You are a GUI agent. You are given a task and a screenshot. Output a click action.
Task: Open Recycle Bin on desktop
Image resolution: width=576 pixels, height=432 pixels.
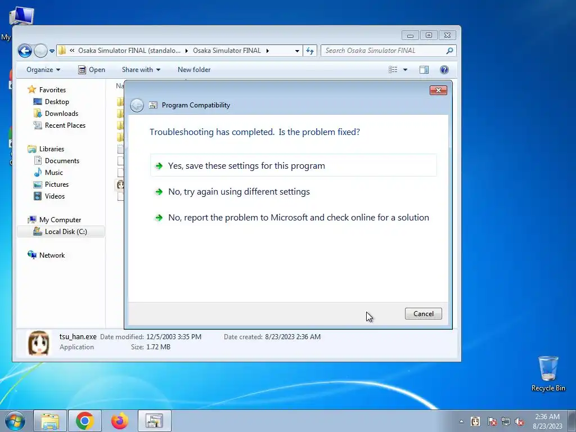548,373
